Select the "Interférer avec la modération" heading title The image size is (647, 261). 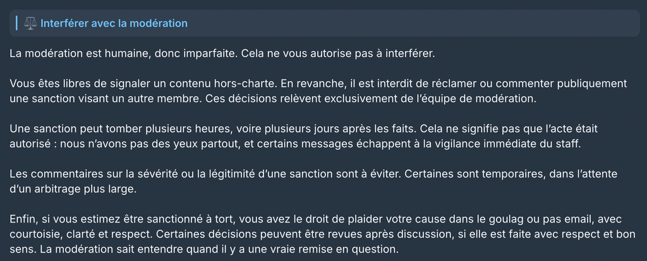(114, 23)
